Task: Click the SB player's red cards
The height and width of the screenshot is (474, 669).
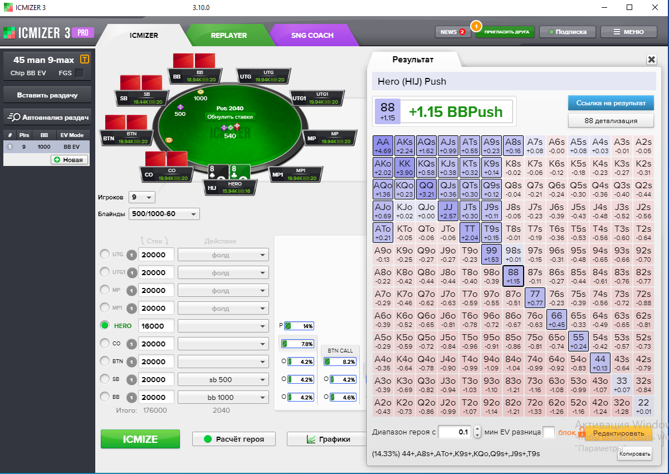Action: tap(141, 82)
